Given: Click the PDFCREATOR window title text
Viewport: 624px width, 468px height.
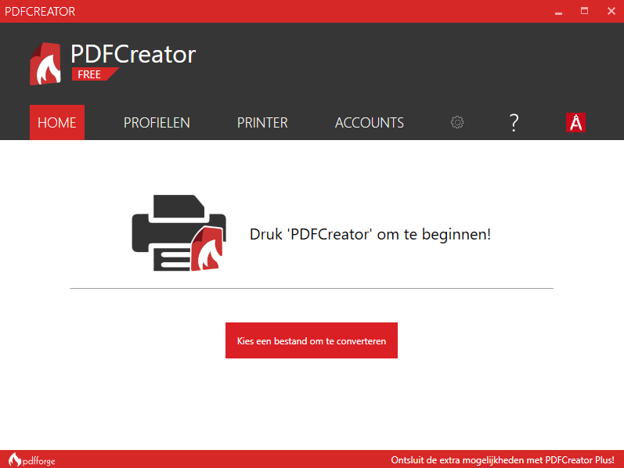Looking at the screenshot, I should pos(40,12).
